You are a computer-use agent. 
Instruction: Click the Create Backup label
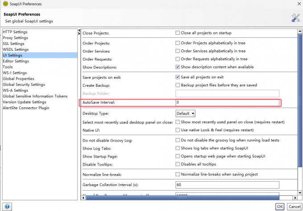(x=96, y=85)
